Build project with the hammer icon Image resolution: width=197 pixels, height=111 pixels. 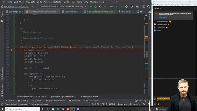coord(32,6)
